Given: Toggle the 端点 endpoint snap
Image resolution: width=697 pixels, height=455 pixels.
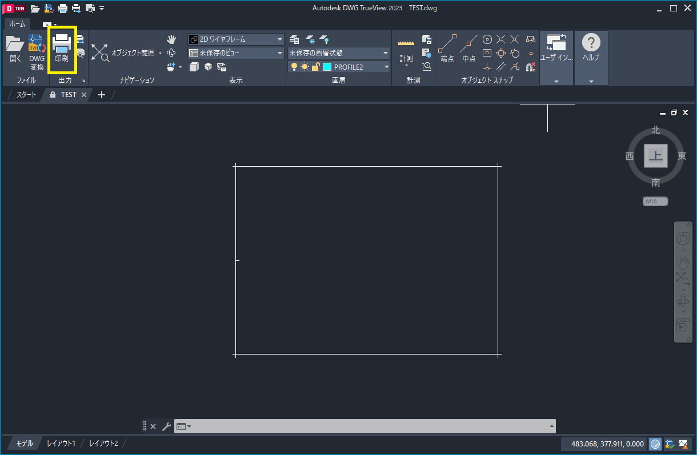Looking at the screenshot, I should tap(447, 49).
